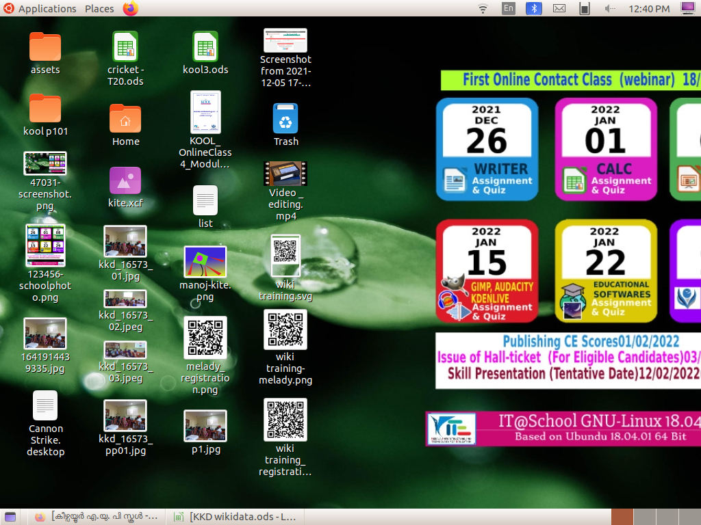Image resolution: width=701 pixels, height=525 pixels.
Task: Expand the En keyboard layout indicator
Action: pos(509,8)
